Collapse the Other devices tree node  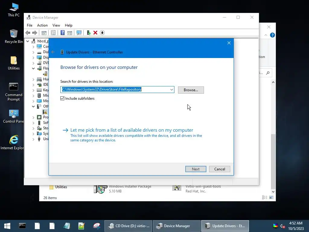tap(33, 106)
